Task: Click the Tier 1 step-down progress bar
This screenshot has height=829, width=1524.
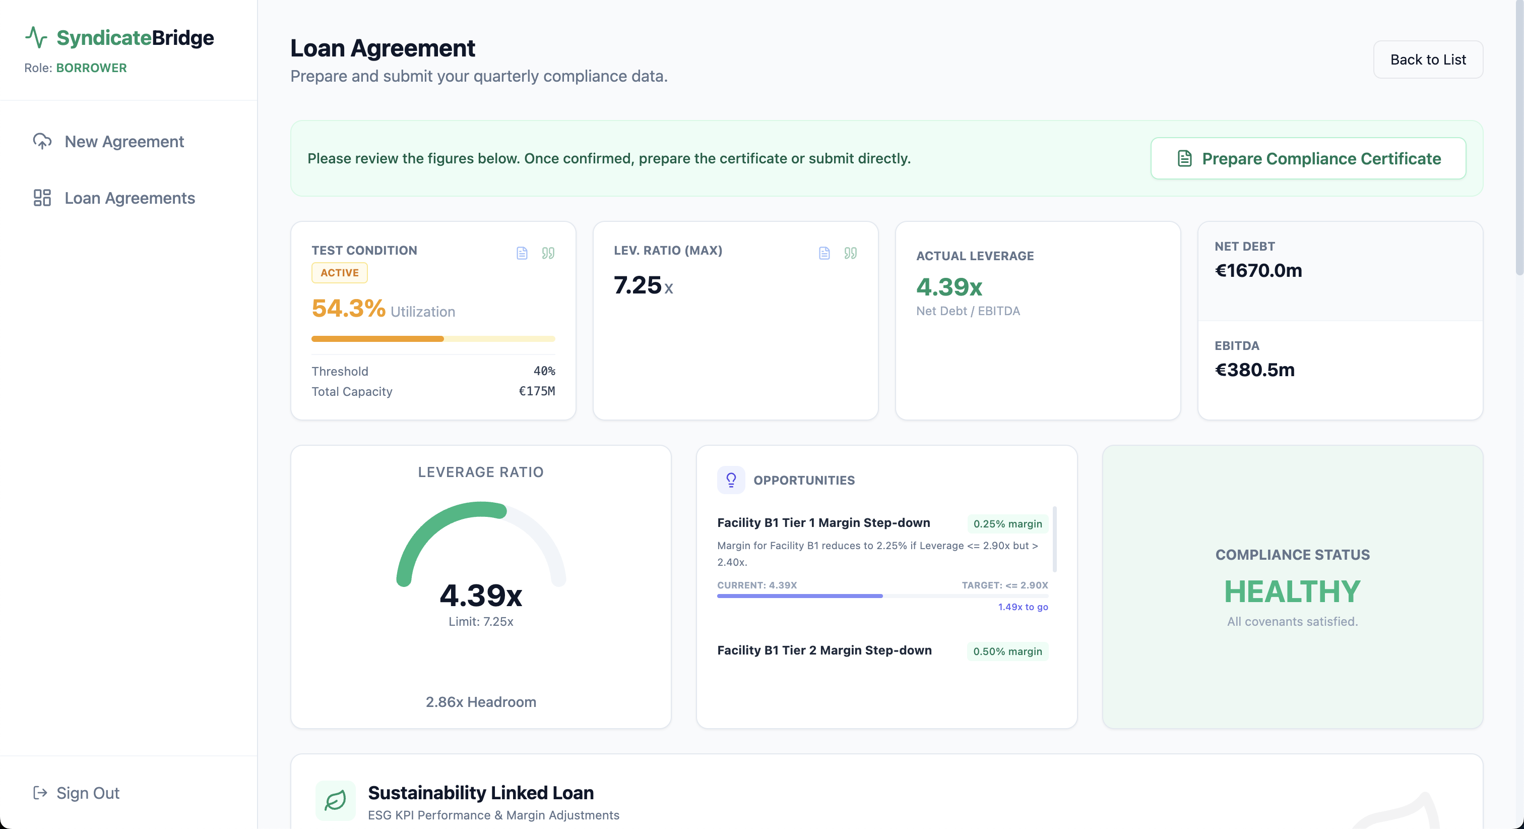Action: pos(882,596)
